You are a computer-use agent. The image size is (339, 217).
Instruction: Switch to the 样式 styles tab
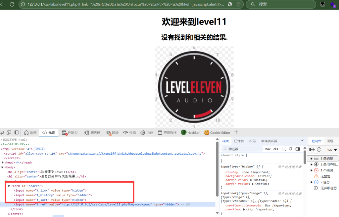pyautogui.click(x=225, y=141)
